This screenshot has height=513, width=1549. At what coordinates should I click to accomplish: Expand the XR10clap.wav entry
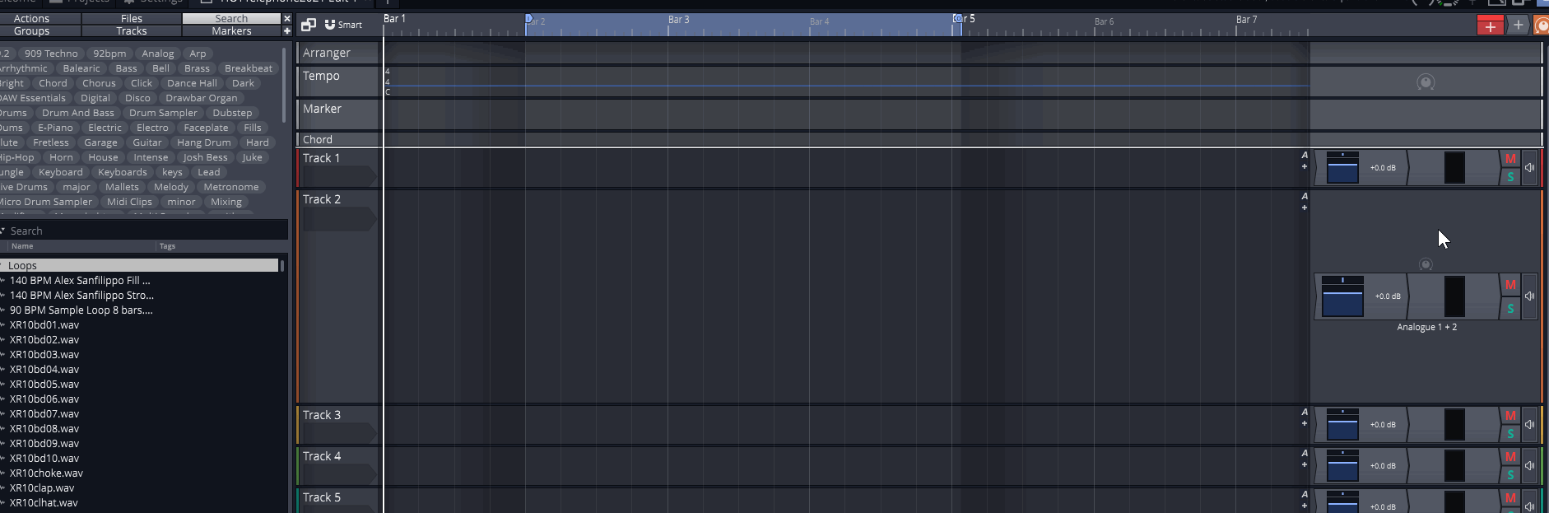click(x=3, y=488)
